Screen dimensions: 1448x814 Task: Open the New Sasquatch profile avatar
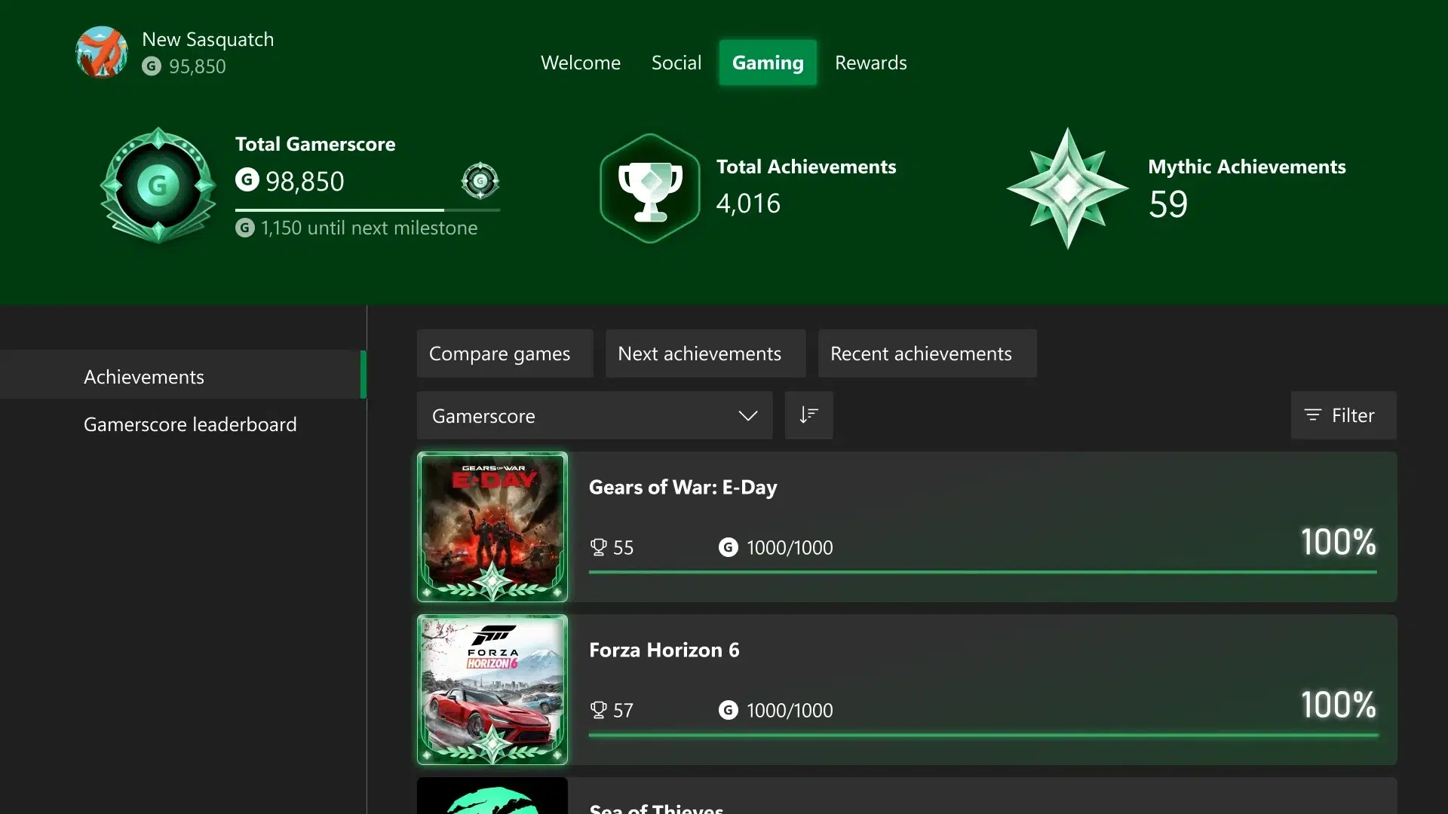click(102, 52)
